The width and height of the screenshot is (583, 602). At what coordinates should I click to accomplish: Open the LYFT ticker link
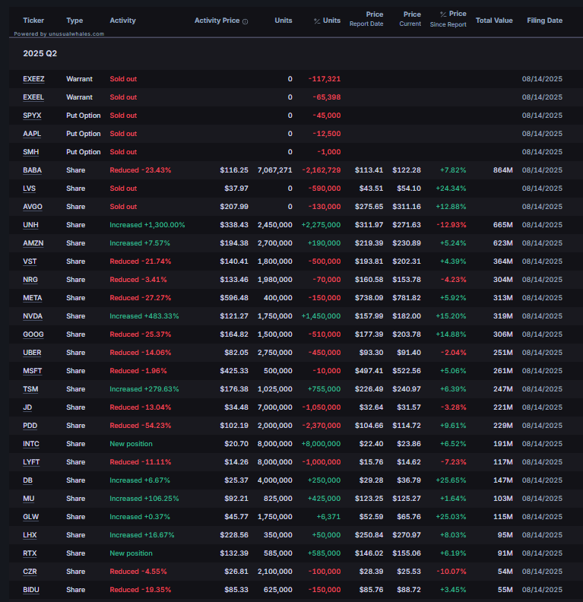(31, 462)
